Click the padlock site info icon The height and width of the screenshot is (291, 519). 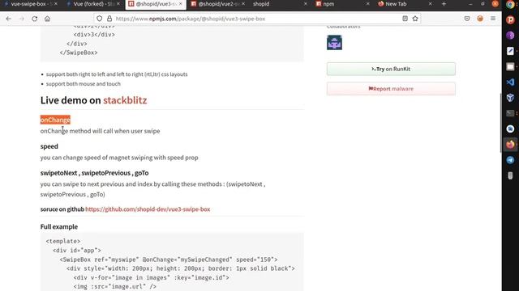click(109, 19)
